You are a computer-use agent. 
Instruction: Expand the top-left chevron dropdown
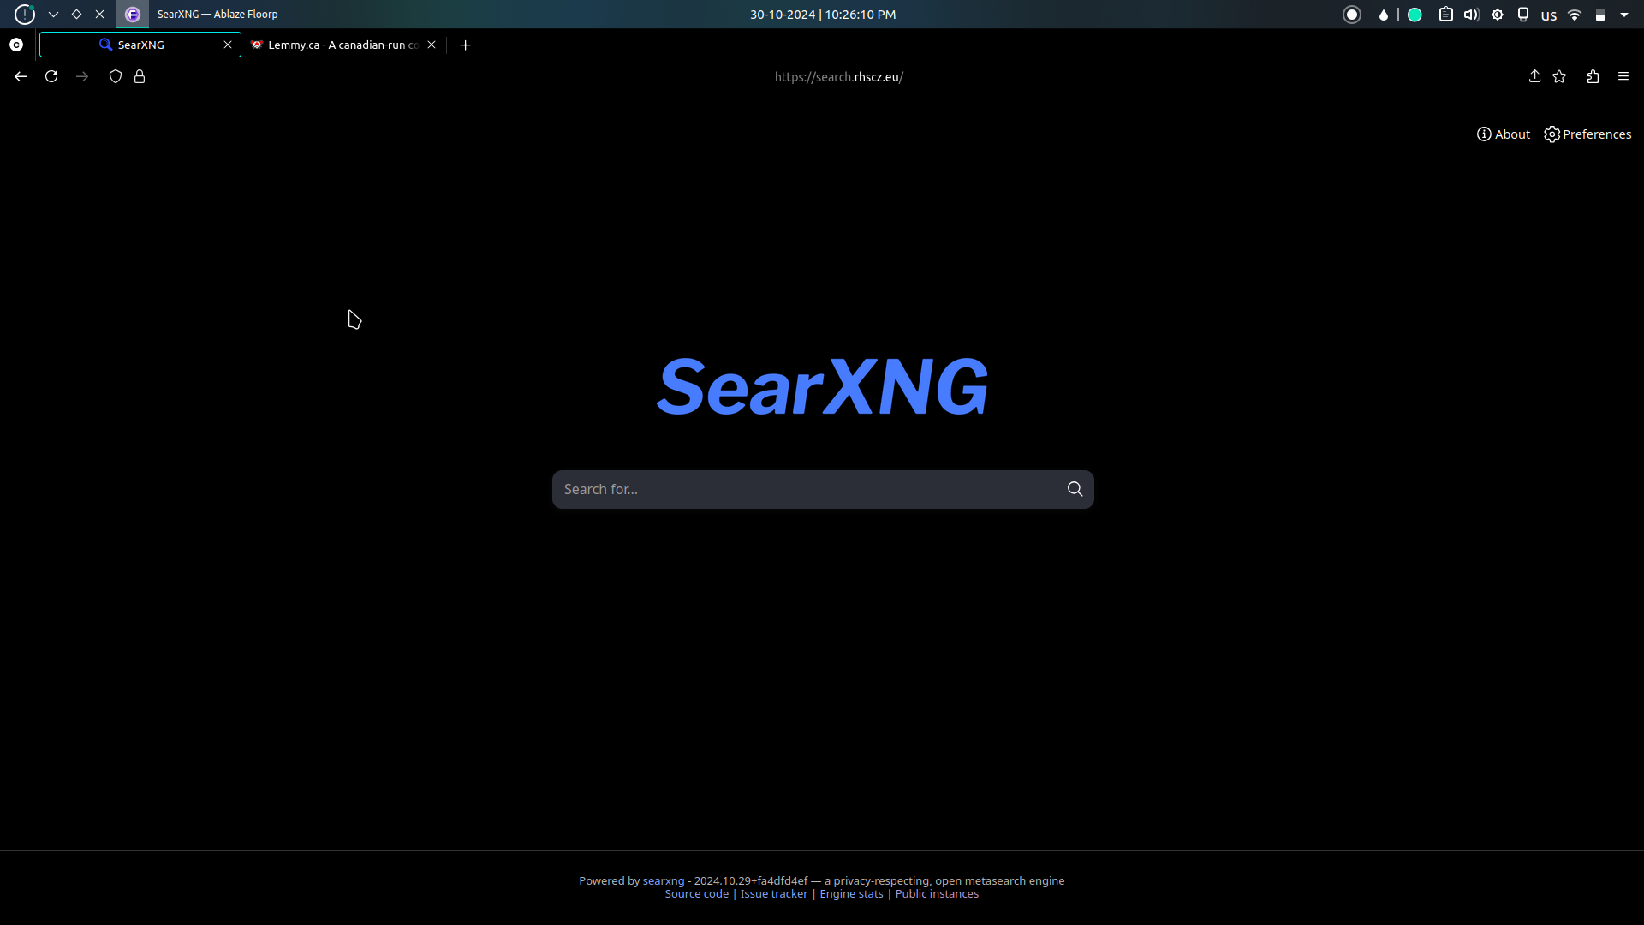click(x=53, y=15)
